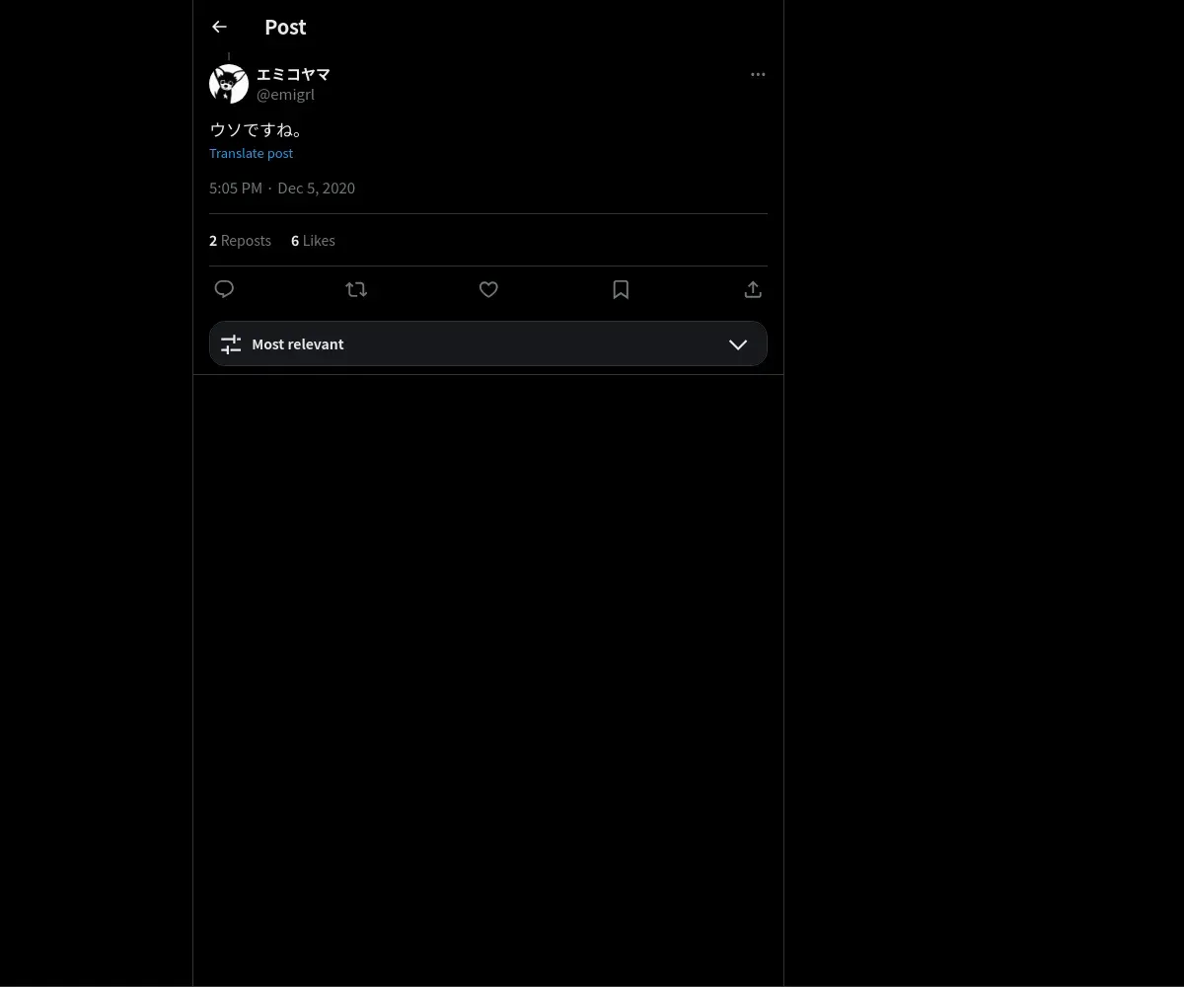Click the 5:05 PM timestamp
This screenshot has height=987, width=1184.
[236, 188]
